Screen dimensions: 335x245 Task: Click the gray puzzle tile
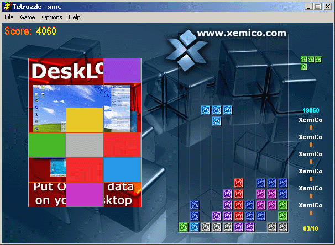click(x=85, y=145)
